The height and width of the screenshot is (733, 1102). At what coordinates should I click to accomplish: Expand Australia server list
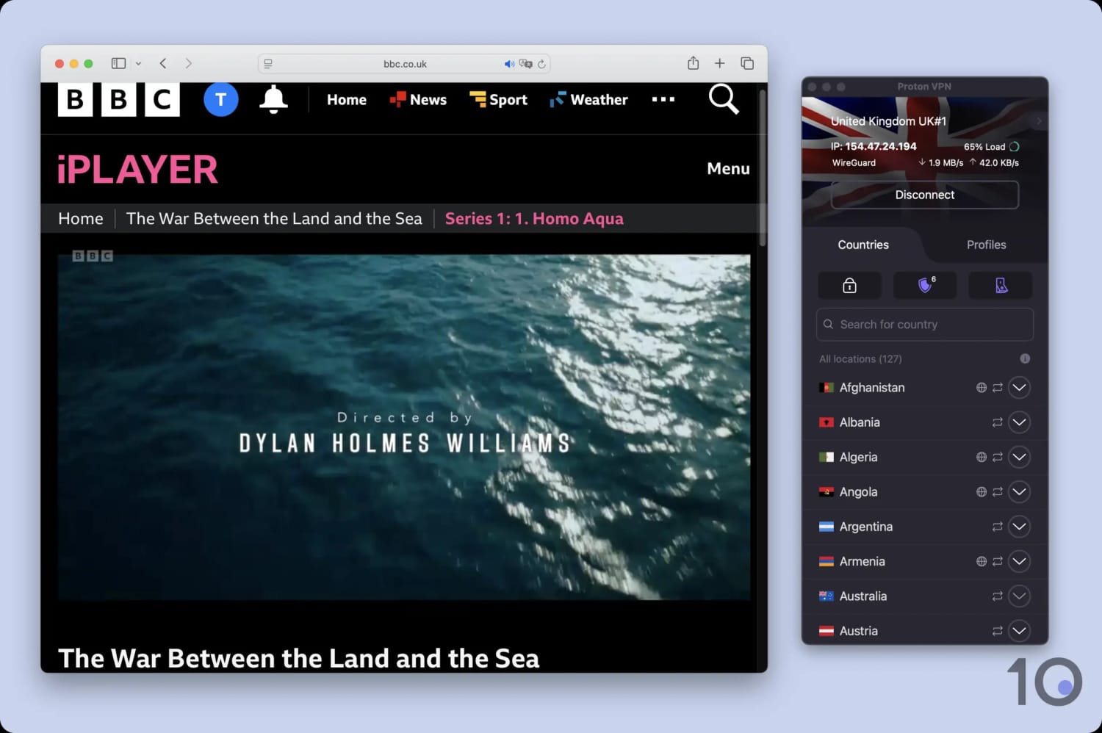tap(1019, 596)
